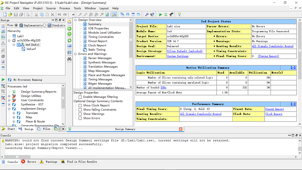Image resolution: width=302 pixels, height=170 pixels.
Task: Click the green forward arrow icon
Action: (x=70, y=34)
